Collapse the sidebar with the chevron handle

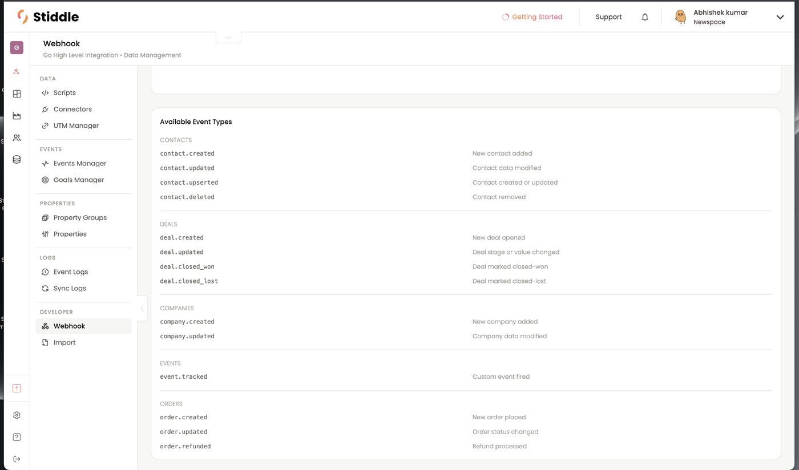tap(142, 309)
